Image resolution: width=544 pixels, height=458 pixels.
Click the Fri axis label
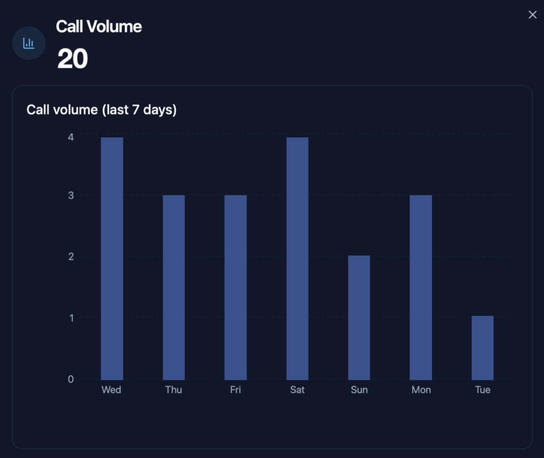(x=235, y=390)
